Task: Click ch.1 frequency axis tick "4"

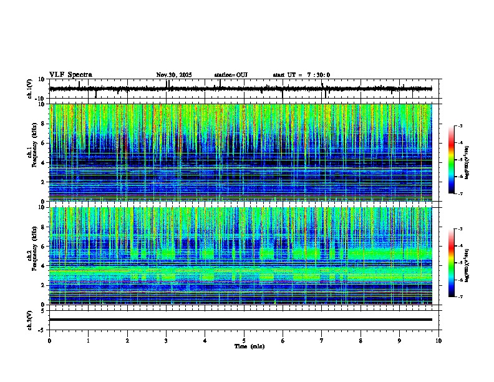Action: click(x=43, y=163)
